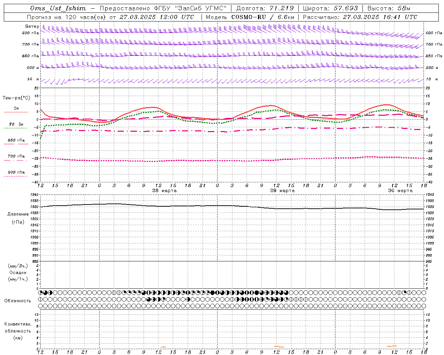Click the 29 марта date label
This screenshot has height=355, width=444.
(282, 191)
